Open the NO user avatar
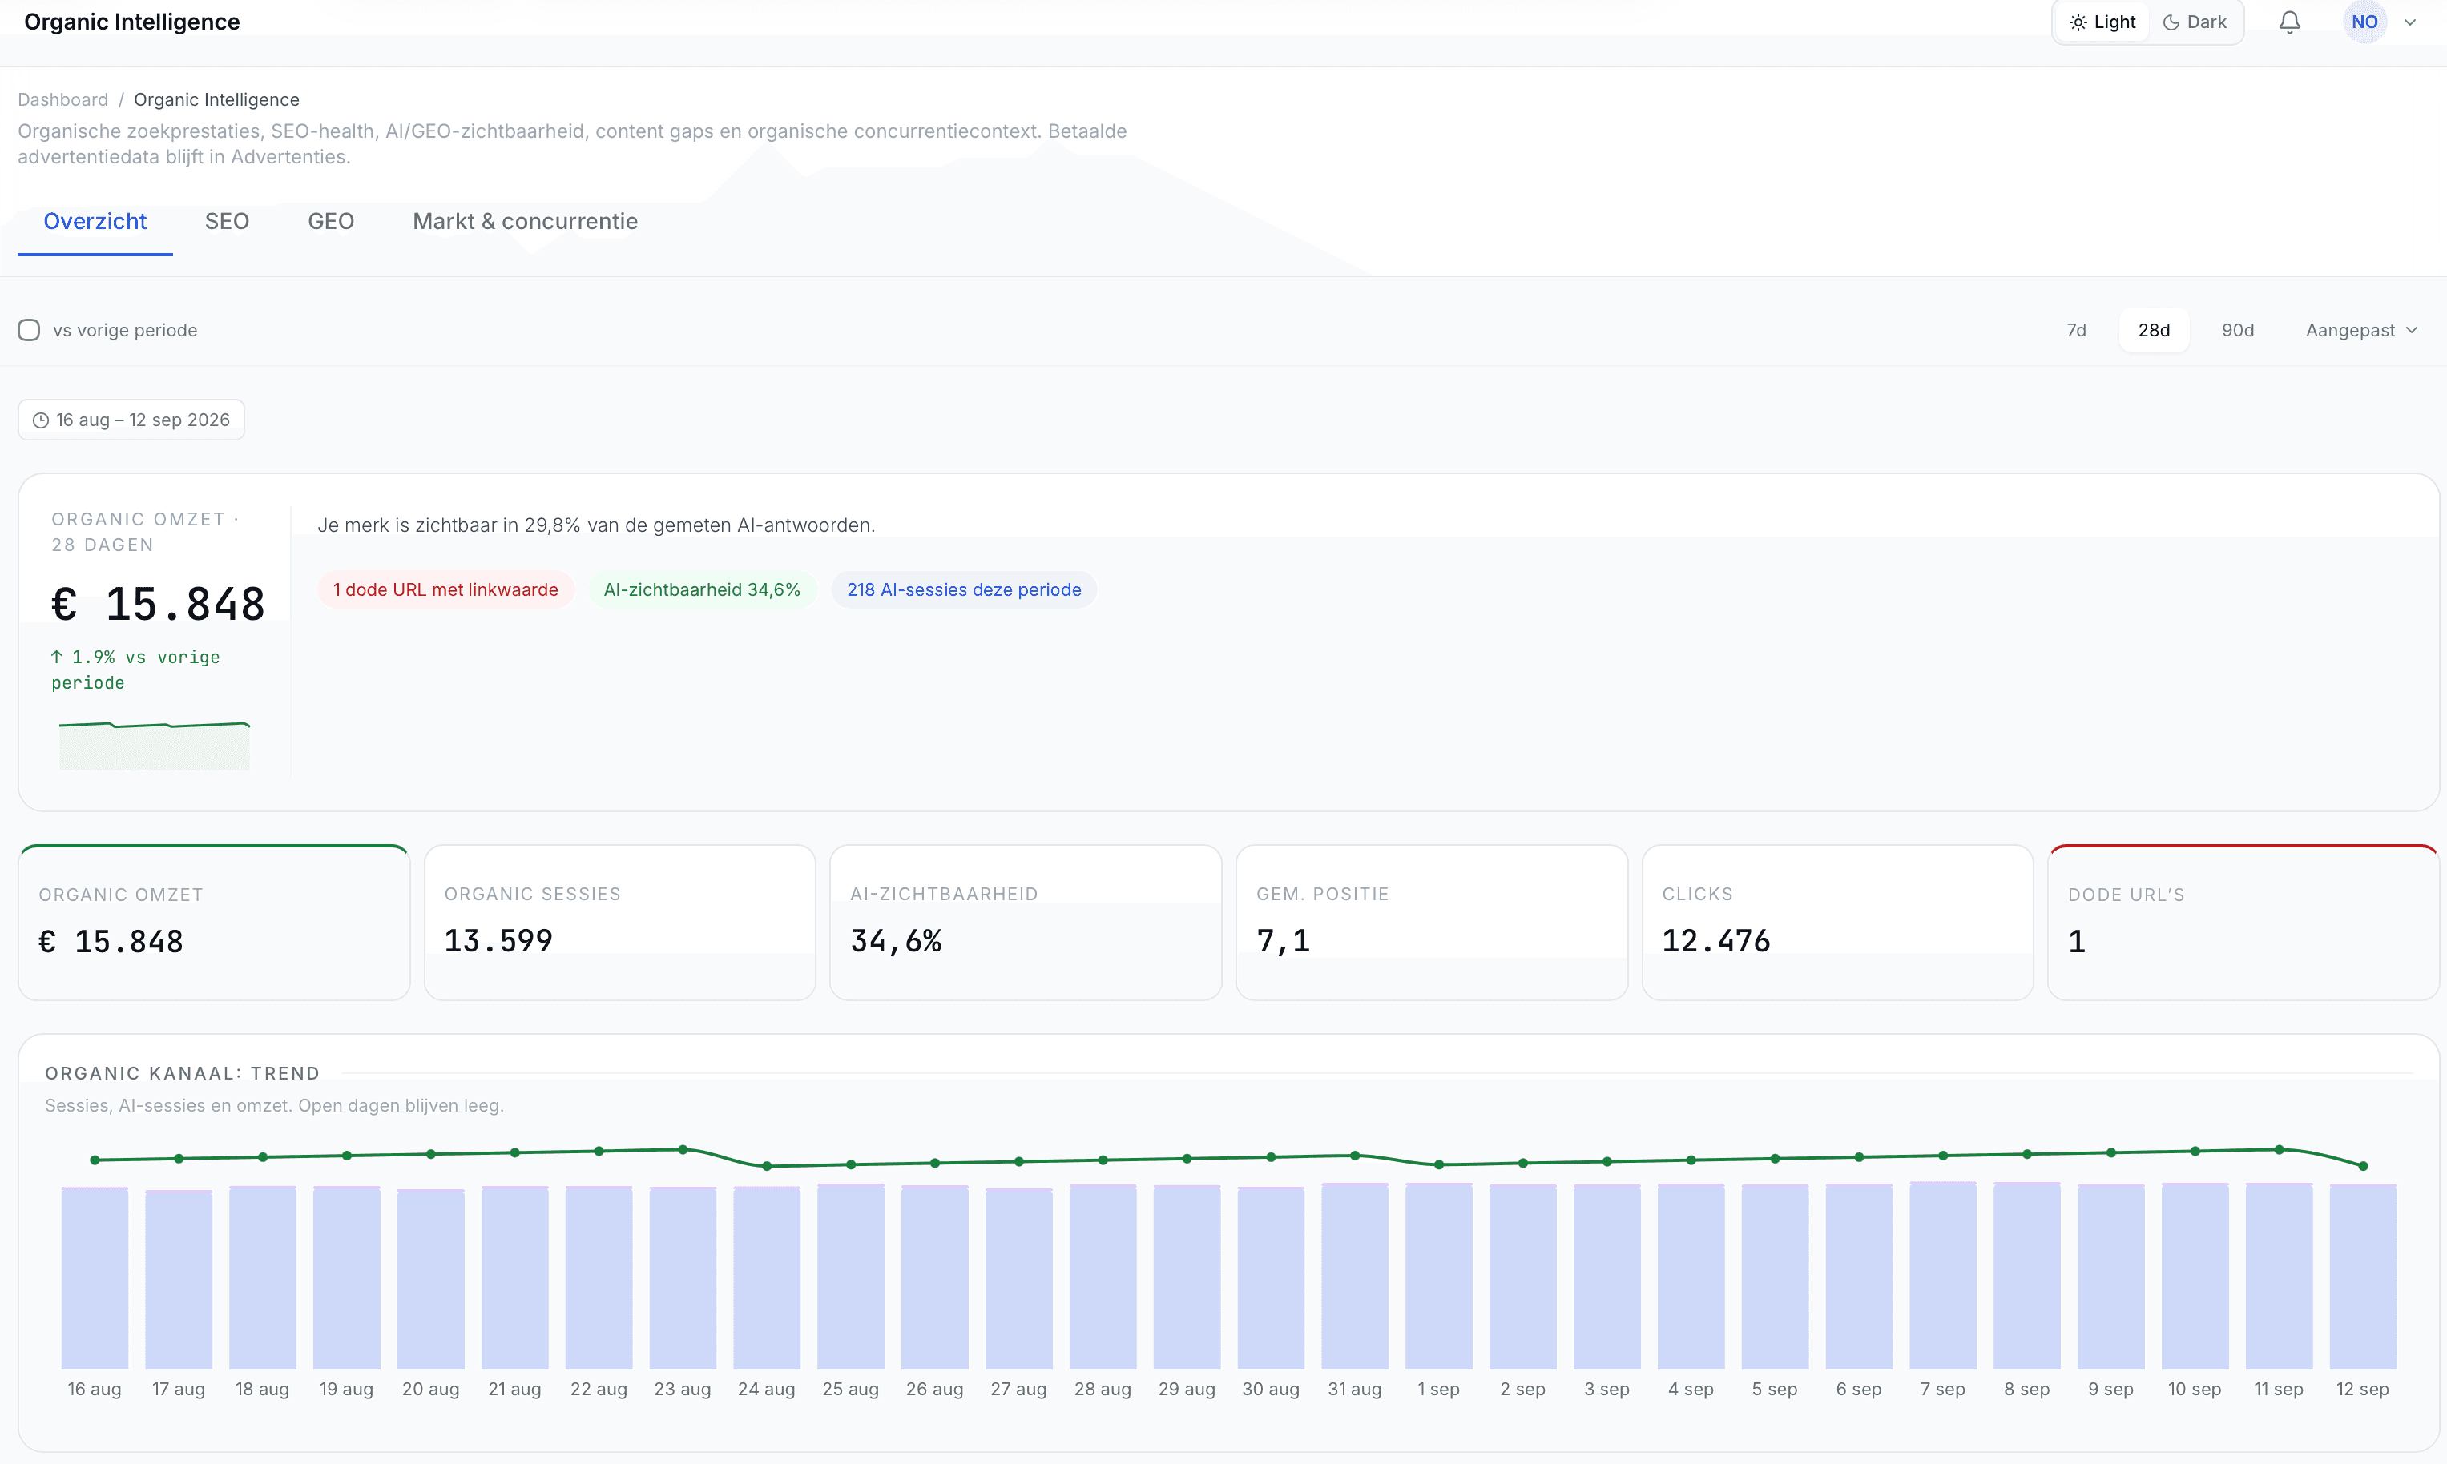Viewport: 2447px width, 1464px height. (x=2364, y=22)
